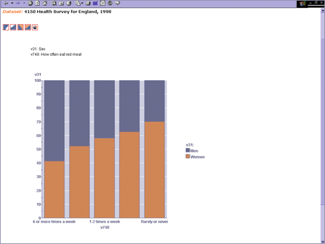Image resolution: width=325 pixels, height=244 pixels.
Task: Click 'v748: How often eat red meat' line
Action: tap(56, 55)
